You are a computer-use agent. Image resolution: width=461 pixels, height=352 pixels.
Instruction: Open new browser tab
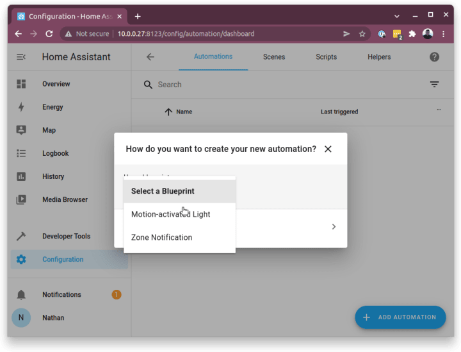tap(138, 17)
